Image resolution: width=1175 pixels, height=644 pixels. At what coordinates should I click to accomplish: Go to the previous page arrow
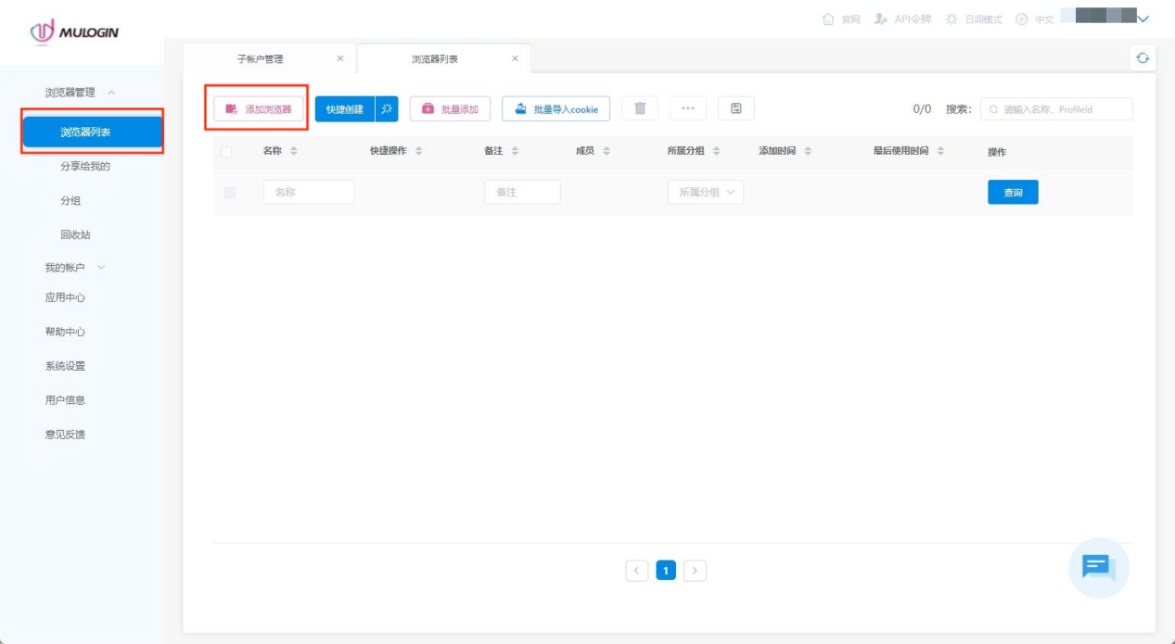tap(637, 571)
